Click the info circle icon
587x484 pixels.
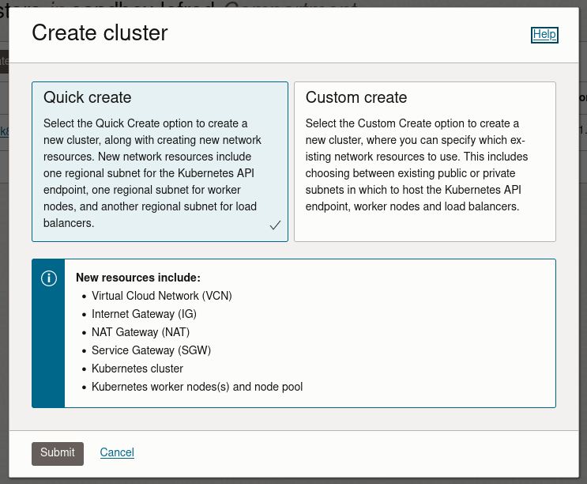[48, 278]
